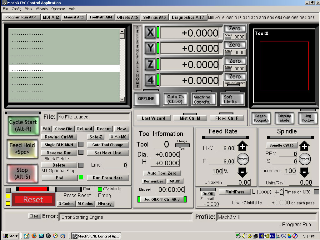Switch to MDI Alt2 tab

pos(51,17)
